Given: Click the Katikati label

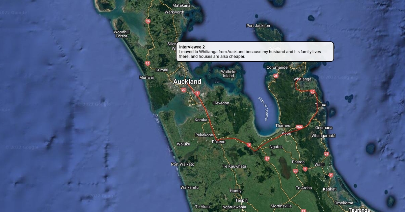Looking at the screenshot, I should [x=330, y=189].
